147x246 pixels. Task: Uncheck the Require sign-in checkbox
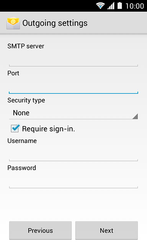click(15, 128)
